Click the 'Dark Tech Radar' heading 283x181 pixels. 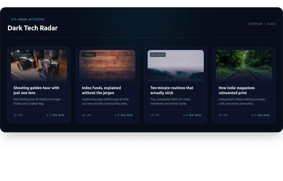[x=33, y=28]
